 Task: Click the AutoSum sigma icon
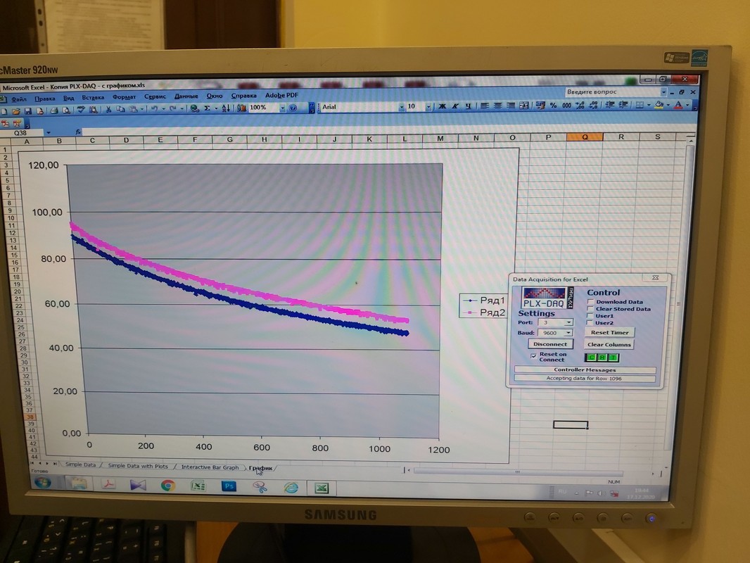click(207, 108)
